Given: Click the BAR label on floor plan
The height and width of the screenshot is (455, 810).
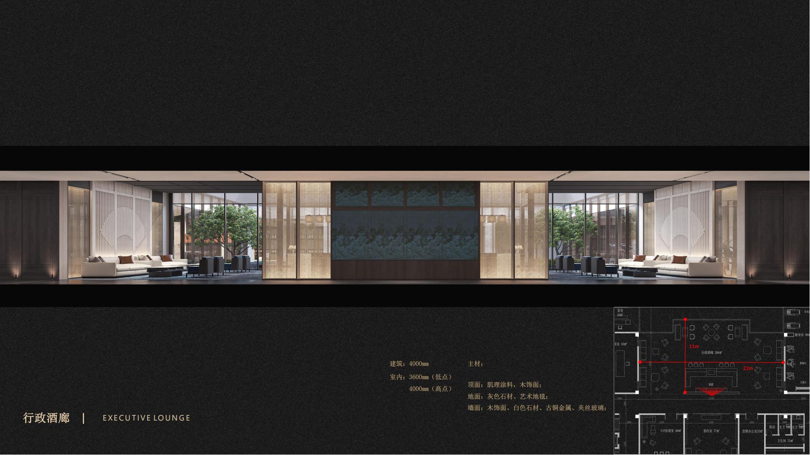Looking at the screenshot, I should click(711, 385).
